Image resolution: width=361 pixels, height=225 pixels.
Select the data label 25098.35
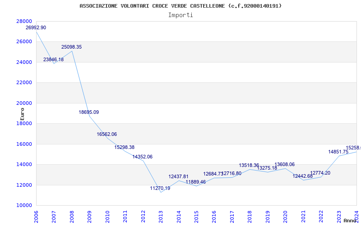pos(71,47)
